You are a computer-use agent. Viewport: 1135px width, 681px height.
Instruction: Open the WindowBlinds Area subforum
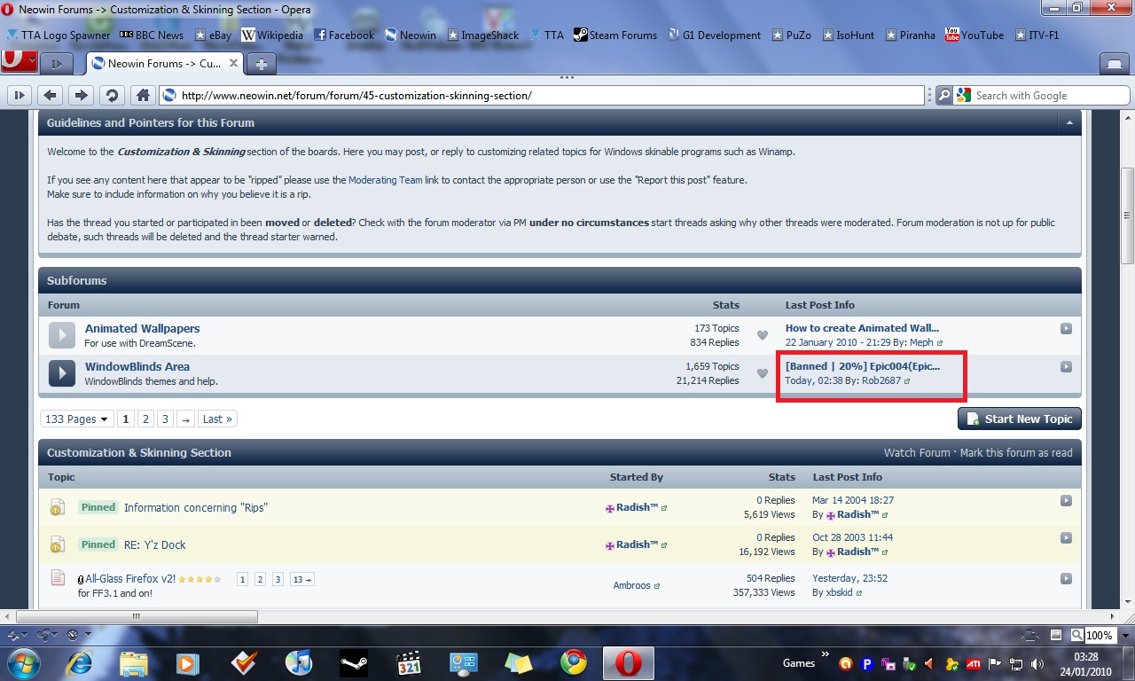tap(137, 366)
